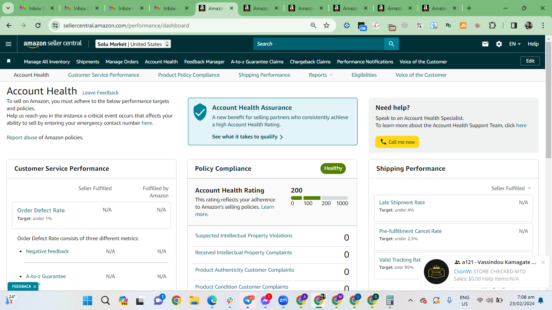Open the extension with the blue OK badge
Viewport: 552px width, 310px height.
(362, 26)
